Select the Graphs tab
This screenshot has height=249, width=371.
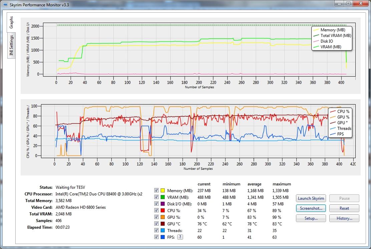[x=11, y=22]
